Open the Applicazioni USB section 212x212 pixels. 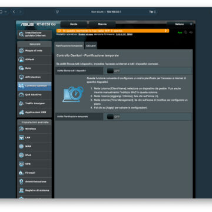click(x=35, y=112)
